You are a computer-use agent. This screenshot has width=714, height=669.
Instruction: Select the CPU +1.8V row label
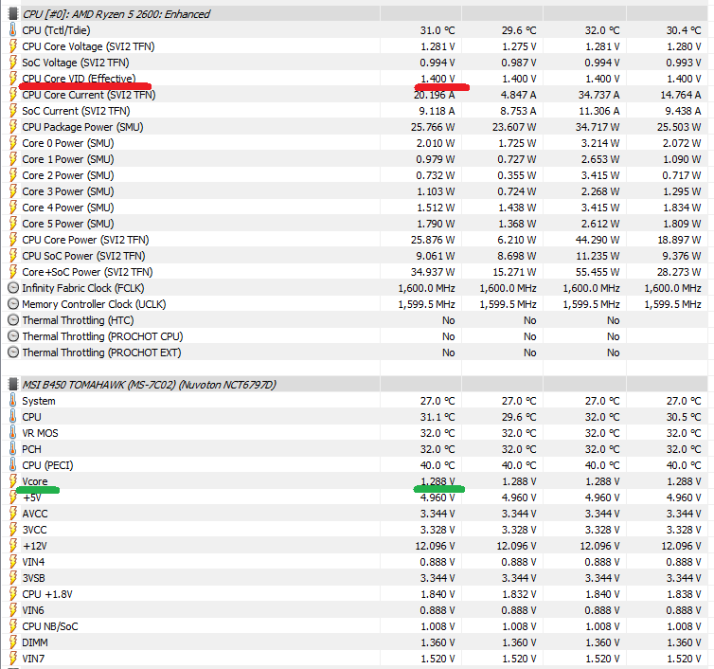point(47,594)
